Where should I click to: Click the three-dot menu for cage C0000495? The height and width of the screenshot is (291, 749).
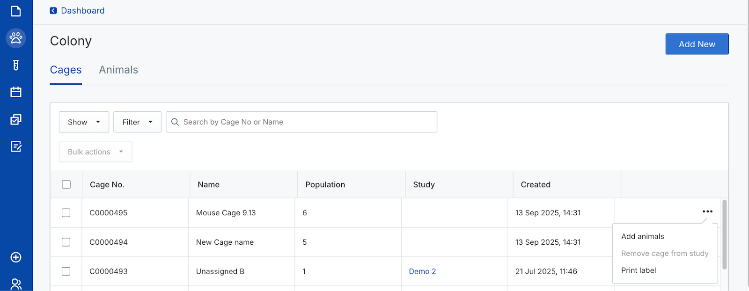tap(707, 211)
